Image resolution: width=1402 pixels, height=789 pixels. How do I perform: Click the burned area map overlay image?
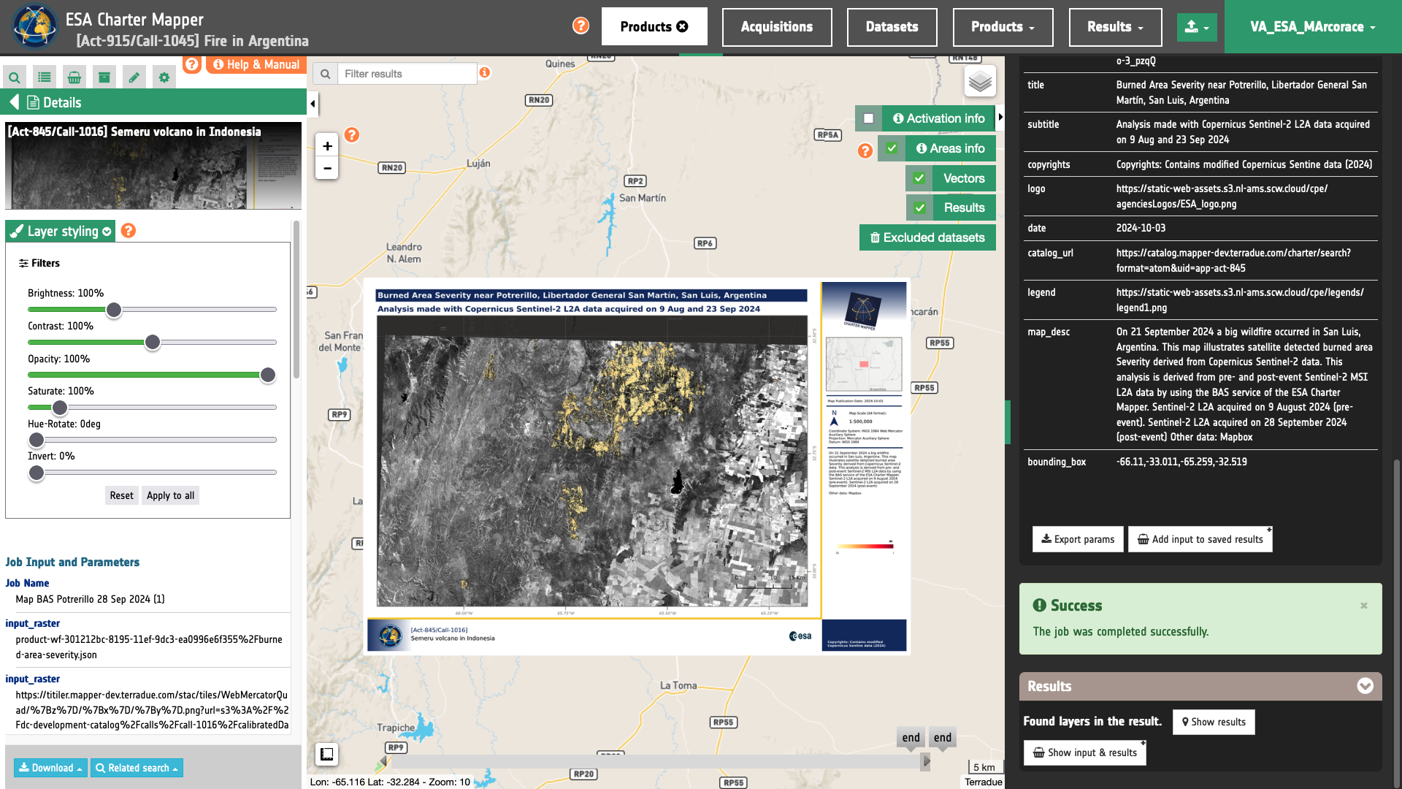[637, 466]
